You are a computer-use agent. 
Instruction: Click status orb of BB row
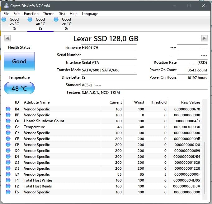(8, 115)
